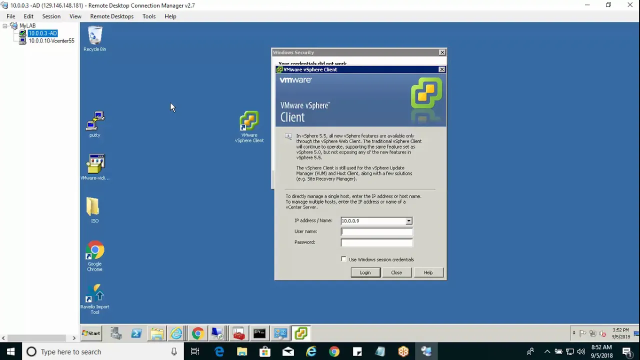Open the Ravello Import Tool shortcut

click(x=95, y=299)
